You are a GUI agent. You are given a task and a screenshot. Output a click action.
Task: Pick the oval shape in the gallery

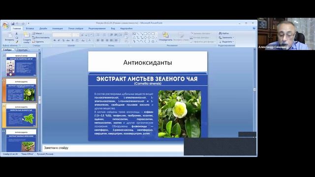click(x=149, y=33)
